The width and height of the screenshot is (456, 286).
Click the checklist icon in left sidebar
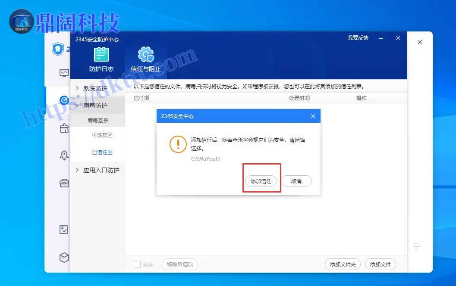point(64,230)
